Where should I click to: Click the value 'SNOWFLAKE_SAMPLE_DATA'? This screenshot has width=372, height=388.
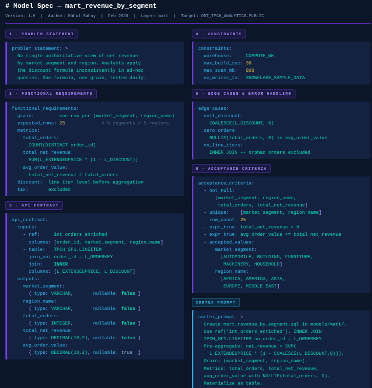275,78
